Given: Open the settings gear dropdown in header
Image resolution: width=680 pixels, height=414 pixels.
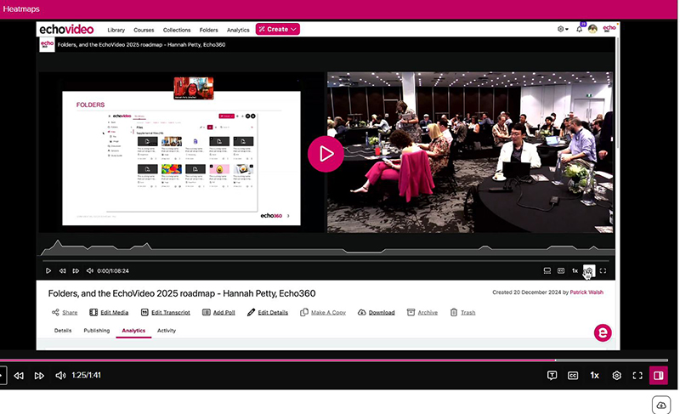Looking at the screenshot, I should click(x=563, y=29).
